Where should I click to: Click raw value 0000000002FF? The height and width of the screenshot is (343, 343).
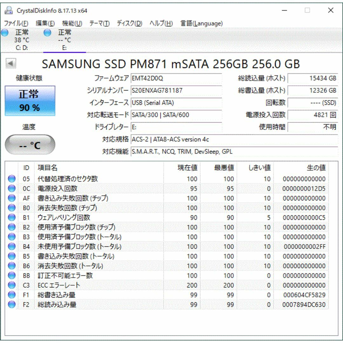click(x=305, y=246)
